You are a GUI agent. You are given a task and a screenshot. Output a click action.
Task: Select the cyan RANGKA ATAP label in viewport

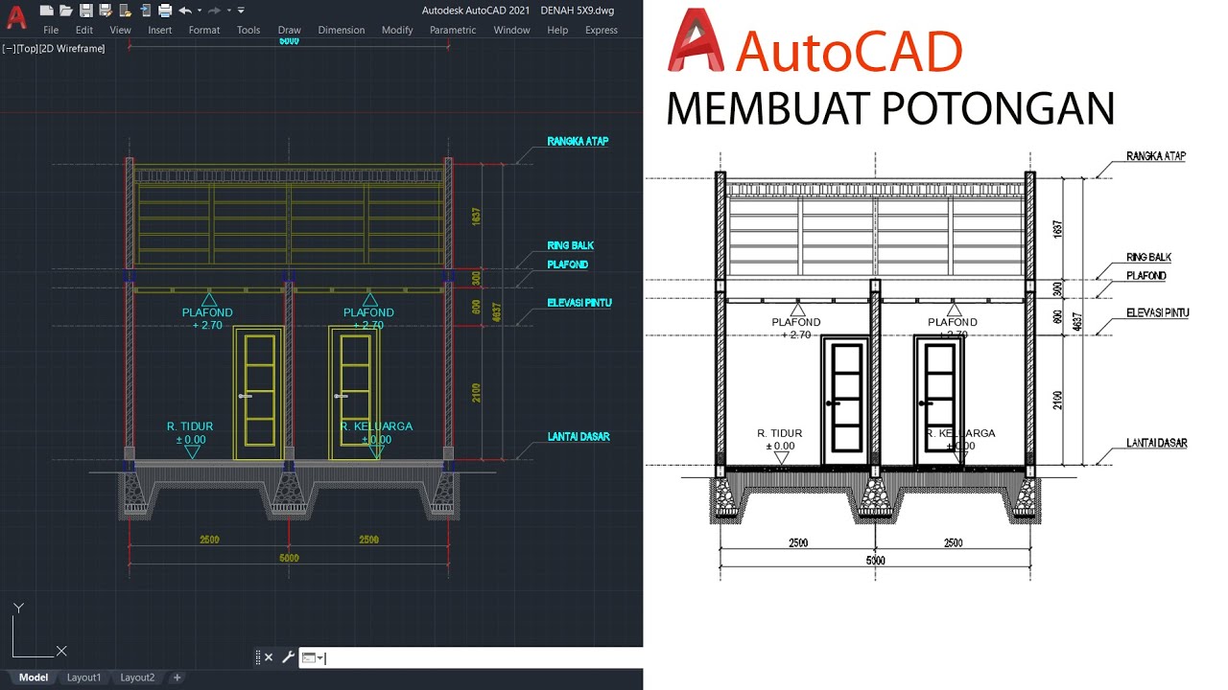point(578,141)
